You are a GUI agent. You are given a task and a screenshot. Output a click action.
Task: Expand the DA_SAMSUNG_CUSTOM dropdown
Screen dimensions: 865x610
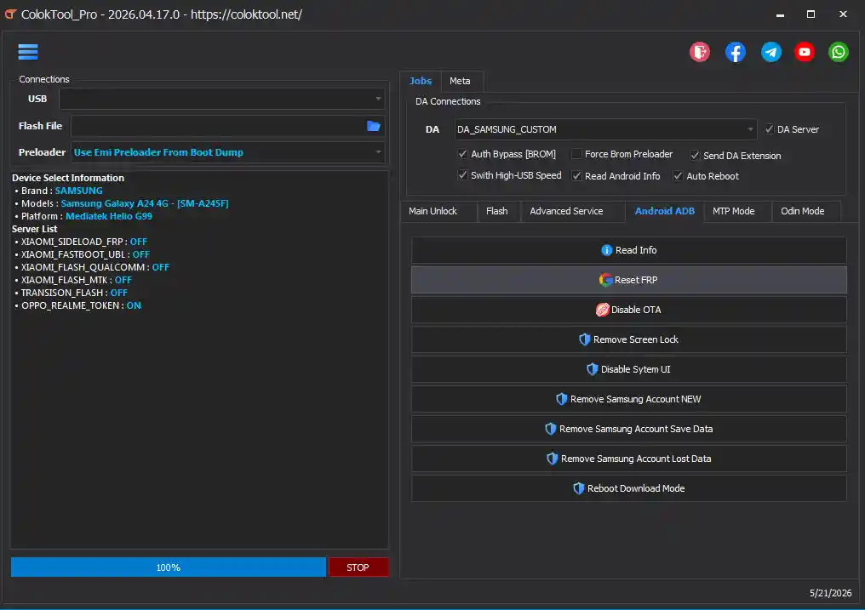[x=750, y=129]
